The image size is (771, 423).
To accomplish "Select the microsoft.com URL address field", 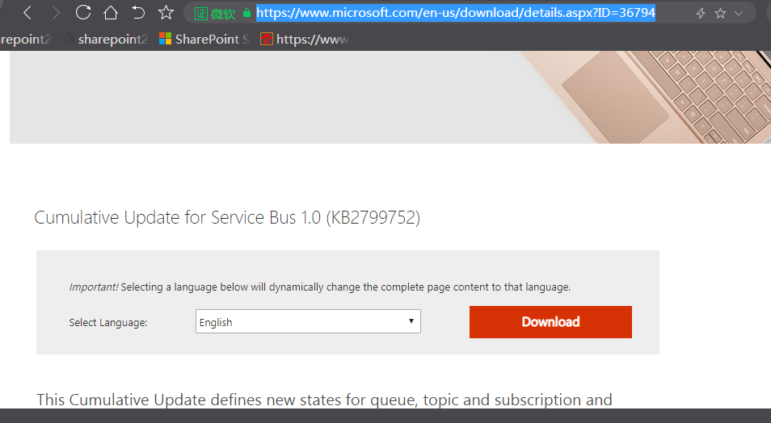I will pyautogui.click(x=456, y=13).
